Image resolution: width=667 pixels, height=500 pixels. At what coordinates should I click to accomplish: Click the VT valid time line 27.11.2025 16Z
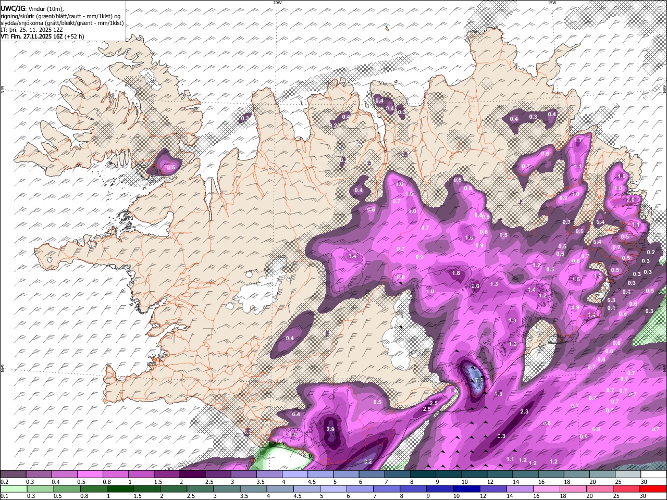coord(42,36)
